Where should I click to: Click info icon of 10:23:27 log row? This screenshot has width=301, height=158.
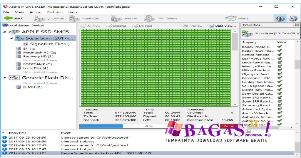pyautogui.click(x=4, y=153)
